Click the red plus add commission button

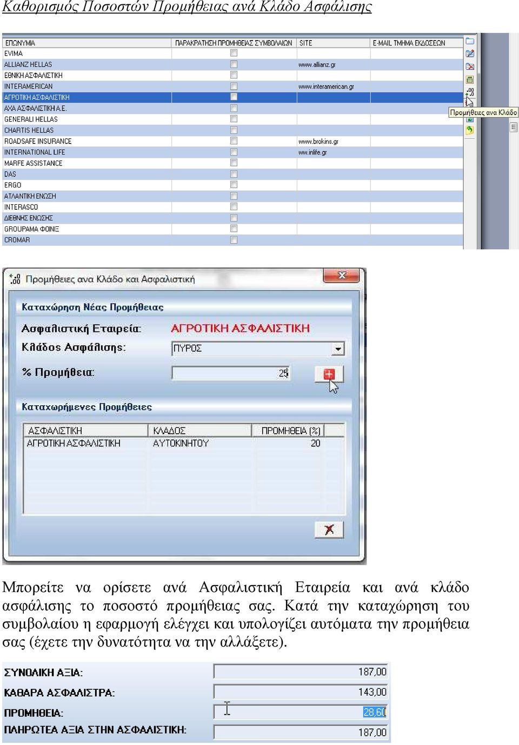click(x=329, y=374)
